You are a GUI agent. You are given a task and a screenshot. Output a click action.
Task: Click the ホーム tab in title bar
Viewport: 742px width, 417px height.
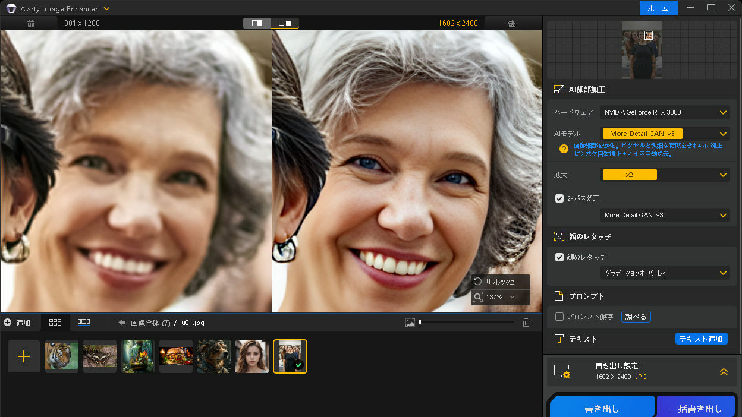click(658, 8)
